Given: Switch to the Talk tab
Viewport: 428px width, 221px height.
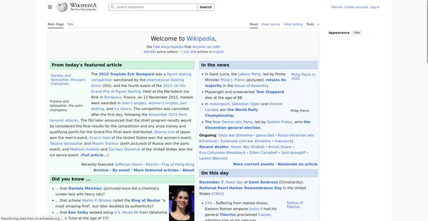Looking at the screenshot, I should pos(70,24).
